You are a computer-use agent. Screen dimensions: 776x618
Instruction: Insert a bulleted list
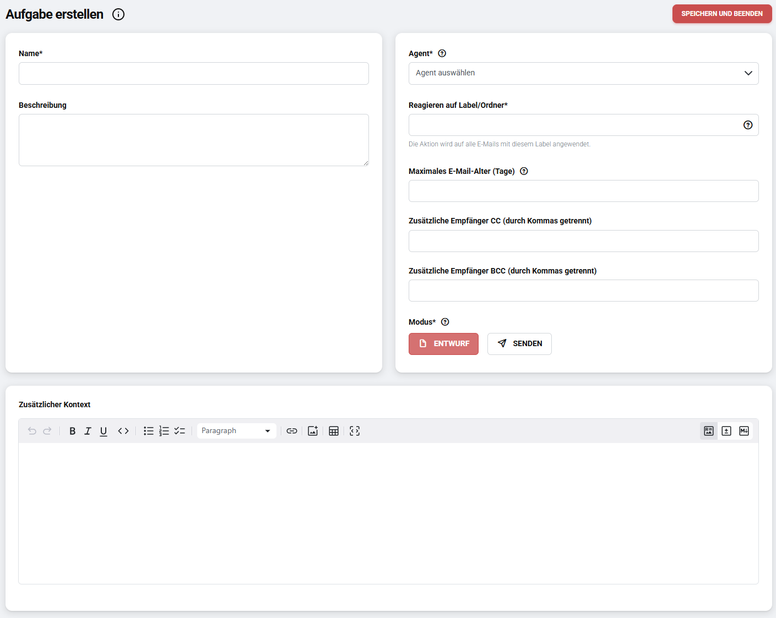coord(149,431)
